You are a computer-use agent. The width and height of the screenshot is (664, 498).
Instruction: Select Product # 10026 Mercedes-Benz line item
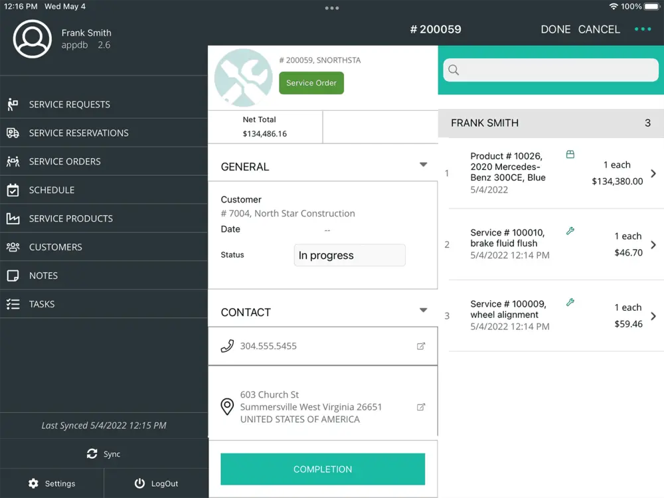[550, 173]
